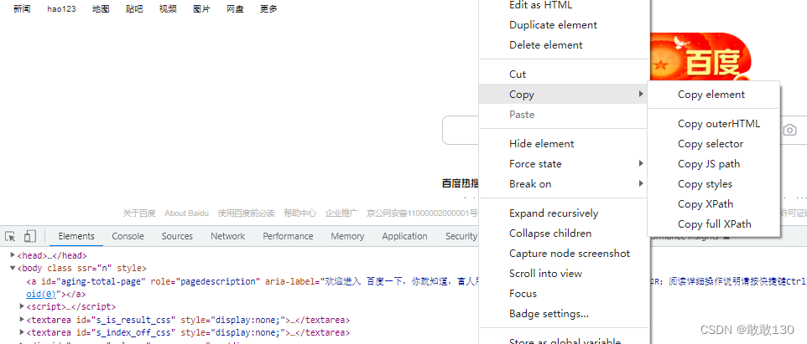Image resolution: width=807 pixels, height=344 pixels.
Task: Choose Copy full XPath in submenu
Action: [x=714, y=223]
